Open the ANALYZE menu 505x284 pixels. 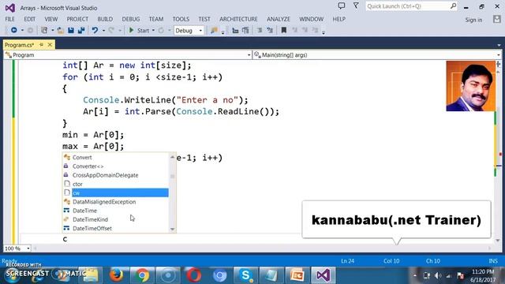tap(279, 19)
